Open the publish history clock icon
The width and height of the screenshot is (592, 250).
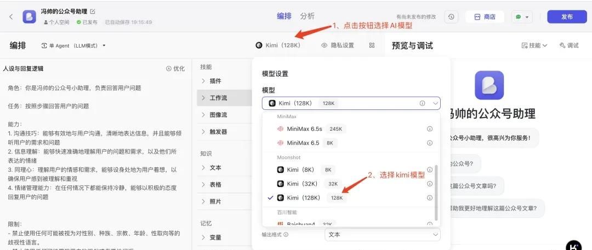click(451, 16)
